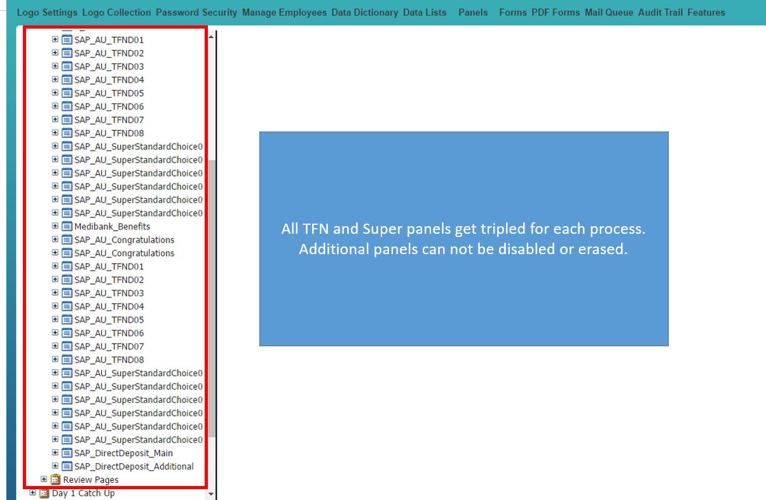The width and height of the screenshot is (766, 500).
Task: Select the Day 1 Catch Up label
Action: (83, 493)
